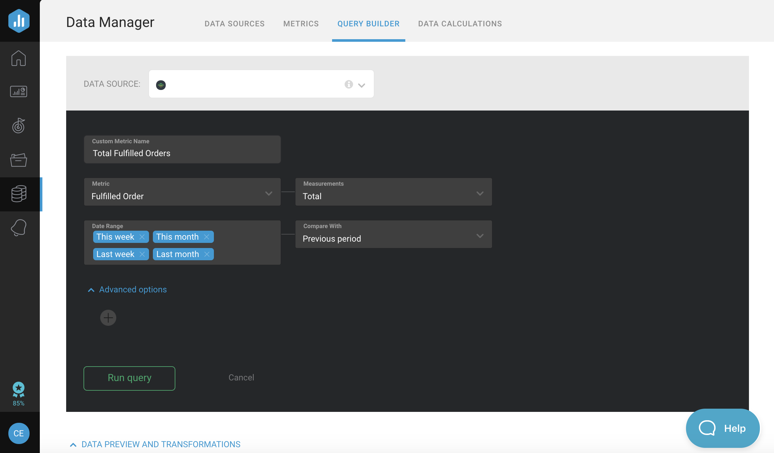Click the Custom Metric Name input field

click(x=182, y=153)
